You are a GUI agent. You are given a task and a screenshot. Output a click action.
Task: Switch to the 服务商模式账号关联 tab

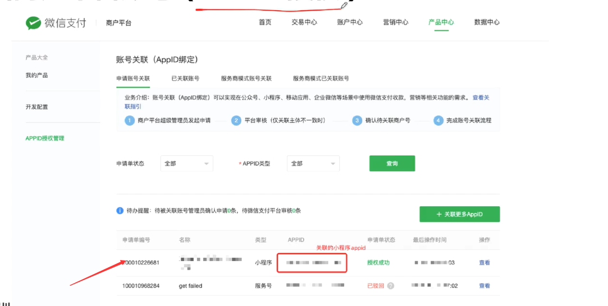click(246, 78)
